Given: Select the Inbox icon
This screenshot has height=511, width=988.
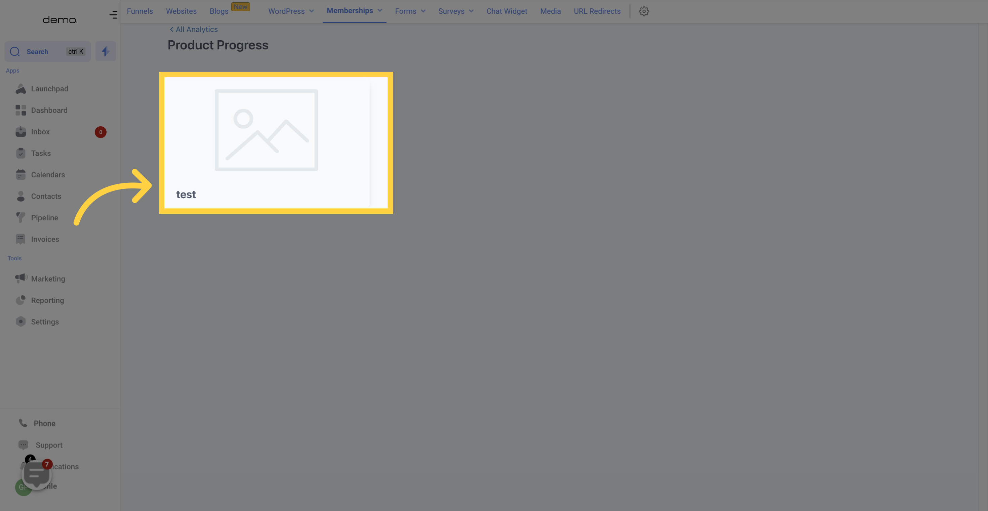Looking at the screenshot, I should tap(20, 132).
